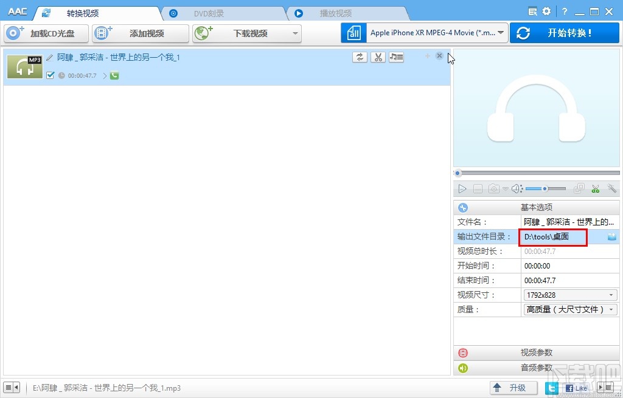
Task: Mute audio with the speaker icon
Action: tap(514, 188)
